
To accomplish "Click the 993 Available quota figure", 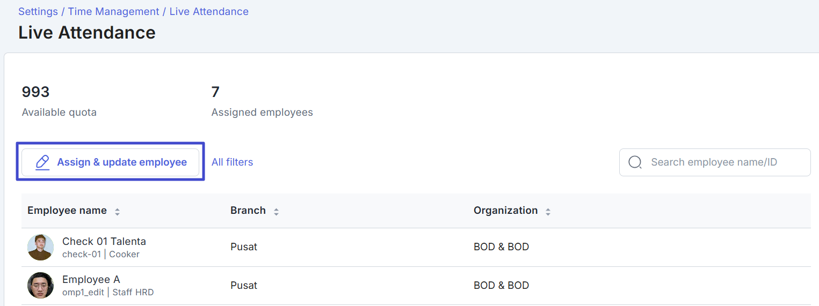I will click(x=35, y=92).
